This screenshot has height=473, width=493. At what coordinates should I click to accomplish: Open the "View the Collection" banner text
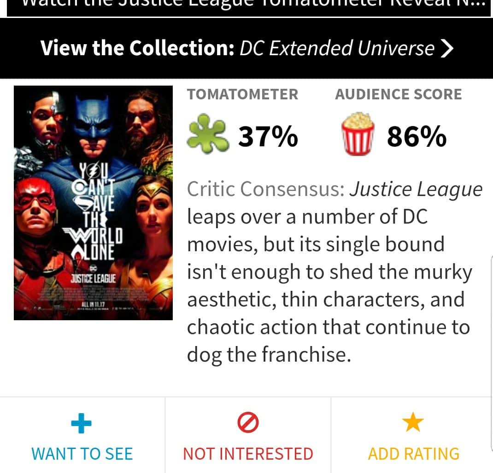pyautogui.click(x=137, y=48)
